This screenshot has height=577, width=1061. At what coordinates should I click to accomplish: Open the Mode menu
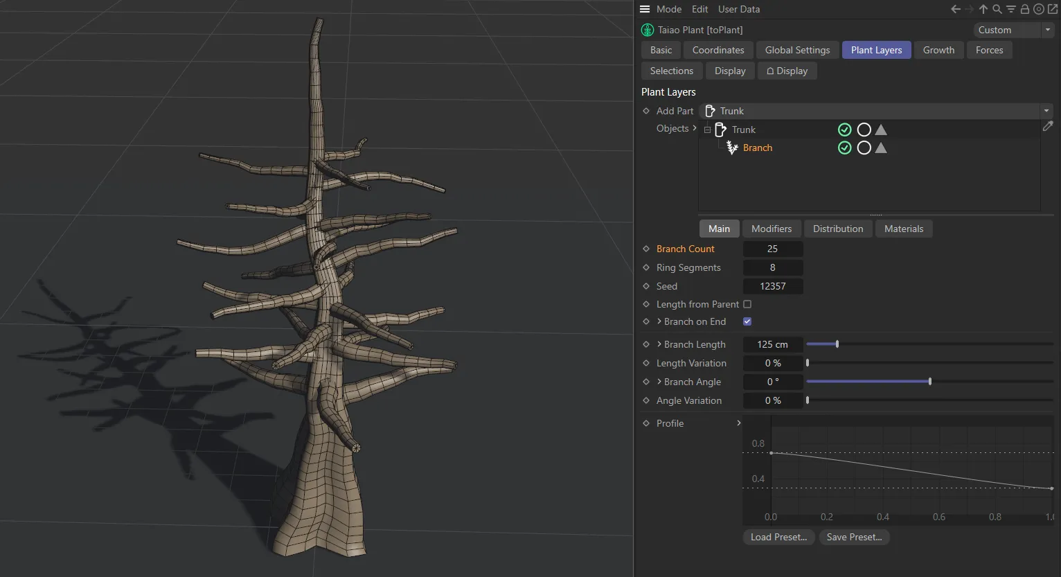pyautogui.click(x=669, y=9)
